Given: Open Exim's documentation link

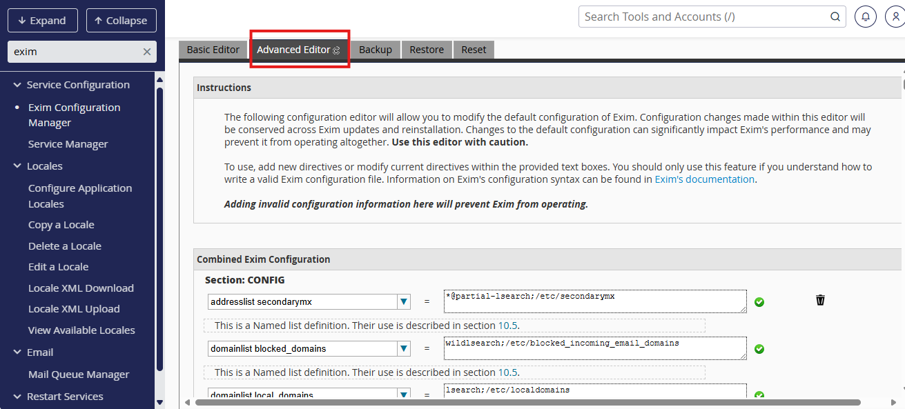Looking at the screenshot, I should (x=704, y=179).
